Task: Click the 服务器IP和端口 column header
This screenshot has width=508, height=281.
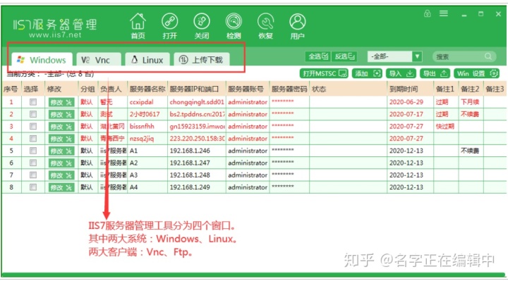Action: click(x=197, y=89)
